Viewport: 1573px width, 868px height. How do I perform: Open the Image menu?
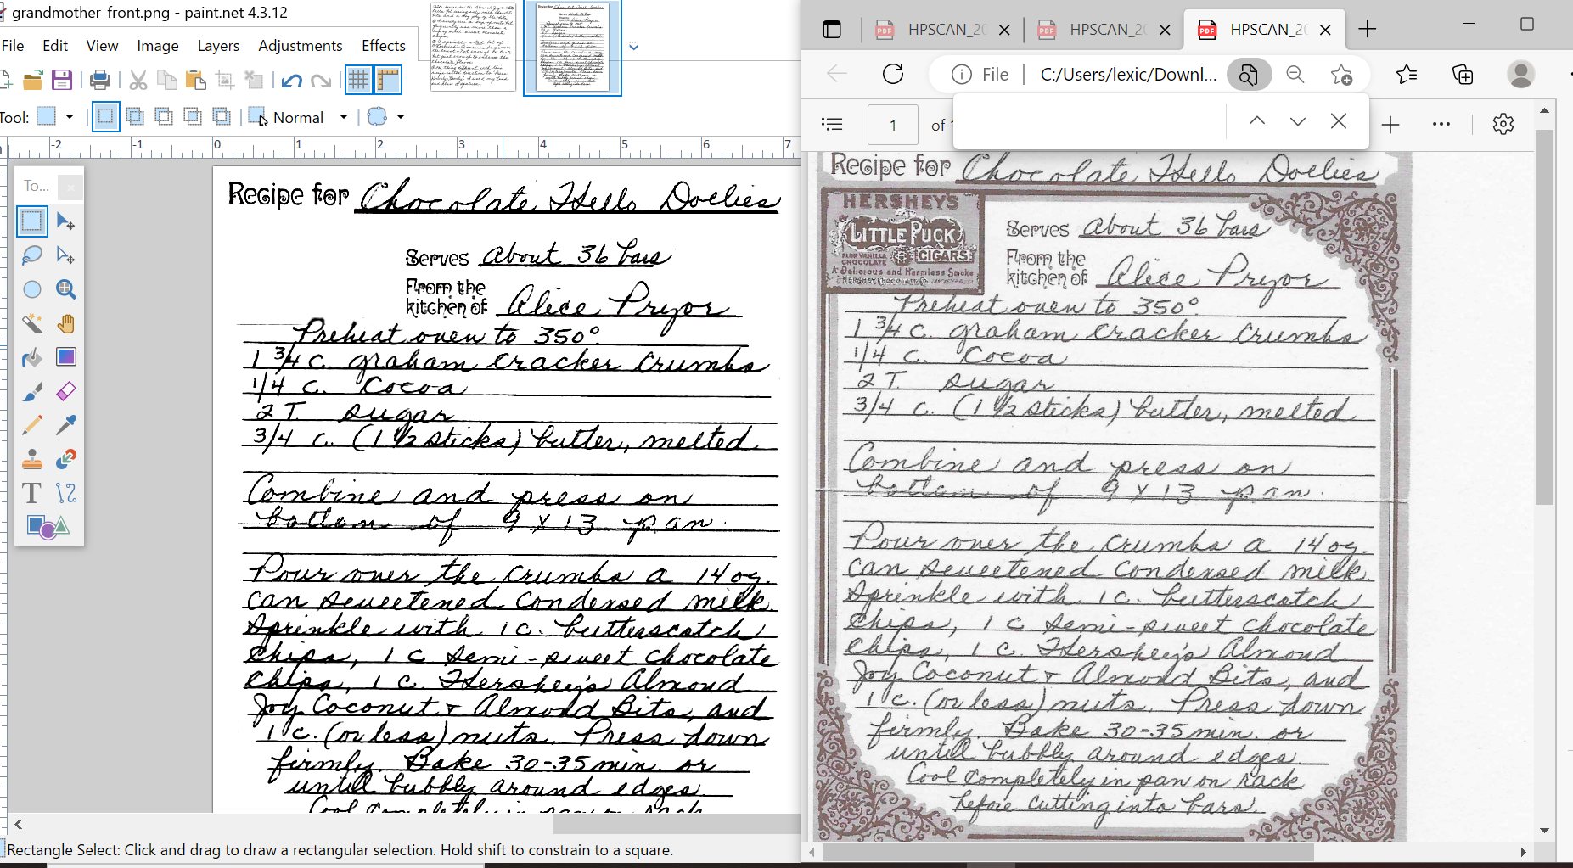click(x=158, y=46)
